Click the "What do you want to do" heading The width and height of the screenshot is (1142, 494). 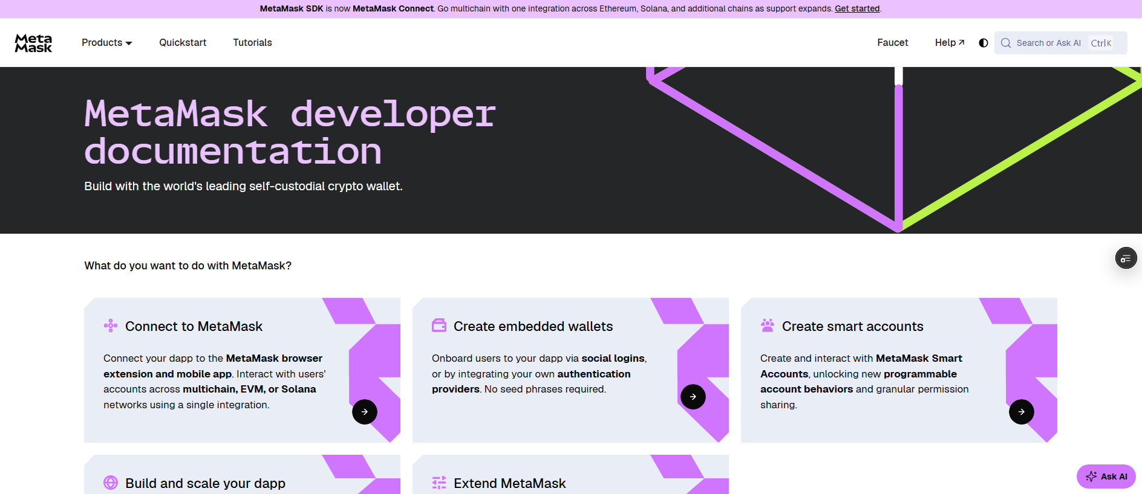point(188,266)
